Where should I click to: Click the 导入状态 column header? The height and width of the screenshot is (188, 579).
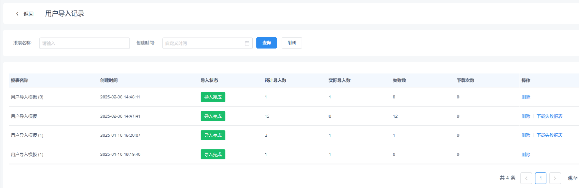pos(209,81)
